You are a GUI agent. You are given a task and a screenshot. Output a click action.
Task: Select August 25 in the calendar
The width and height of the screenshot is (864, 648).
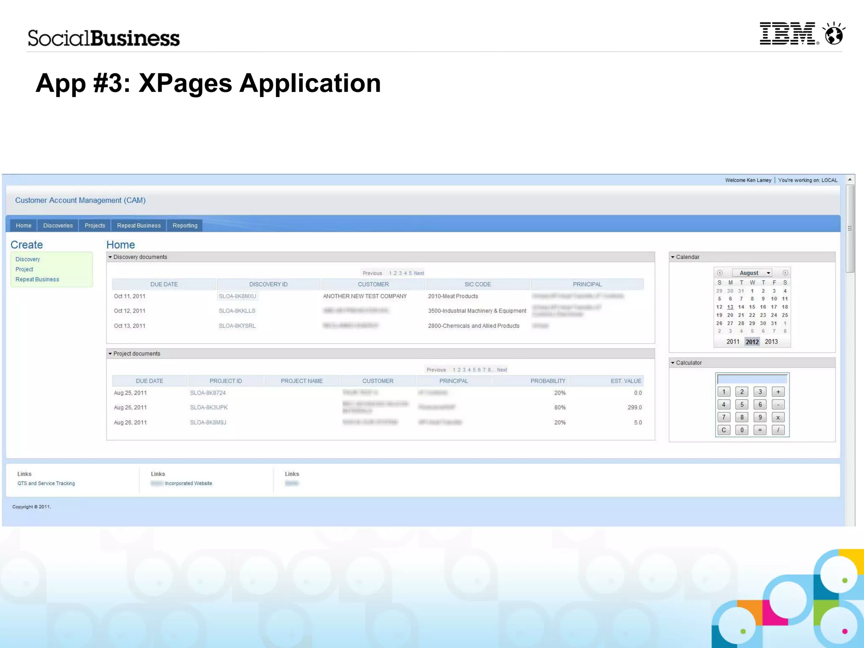coord(785,315)
